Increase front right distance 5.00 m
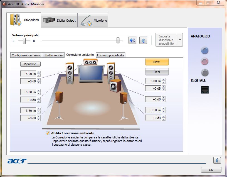Image resolution: width=227 pixels, height=177 pixels. point(164,80)
